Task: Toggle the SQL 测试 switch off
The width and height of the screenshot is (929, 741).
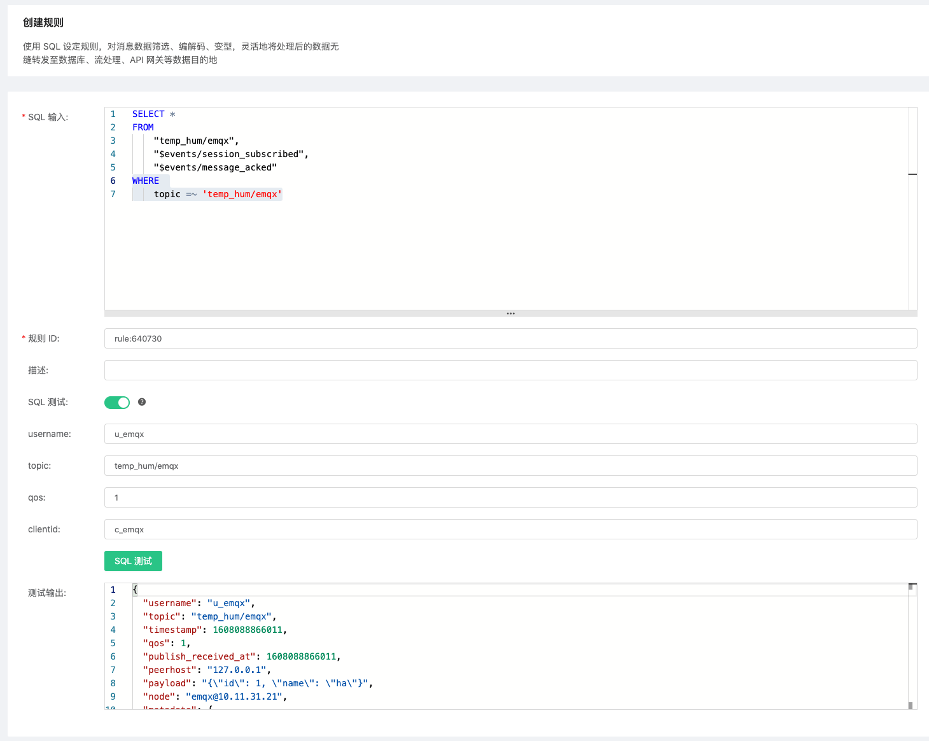Action: coord(117,402)
